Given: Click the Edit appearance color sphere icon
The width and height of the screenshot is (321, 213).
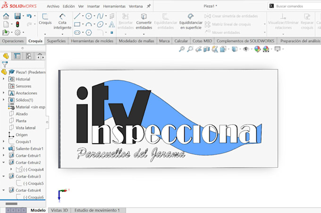Looking at the screenshot, I should coord(257,49).
